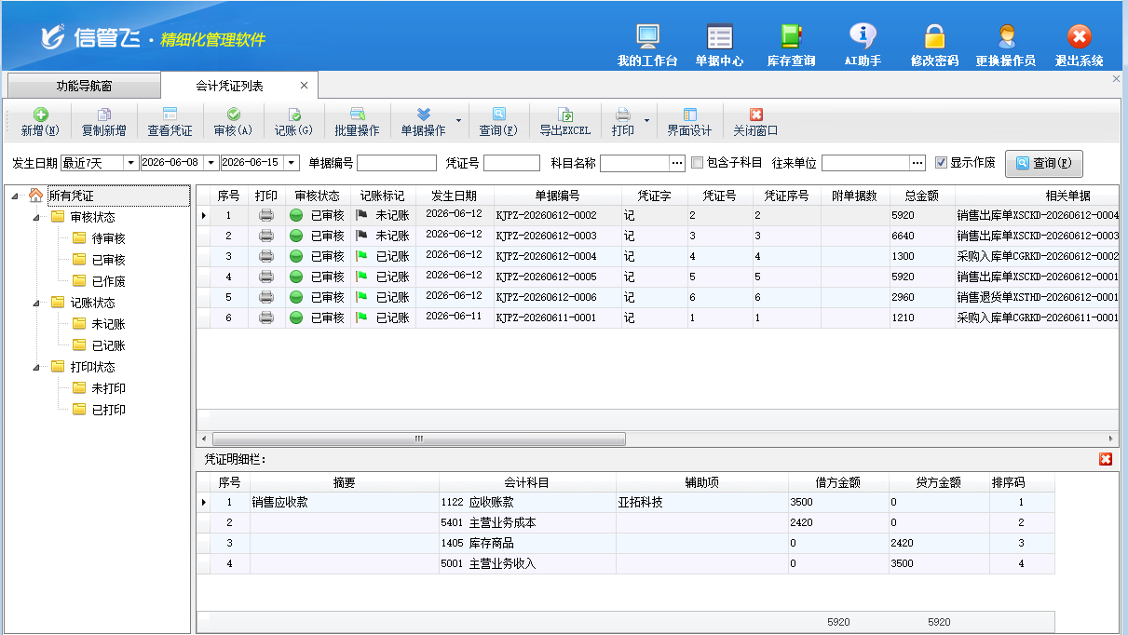The height and width of the screenshot is (635, 1128).
Task: Open 我的工作台 from the top bar
Action: 647,45
